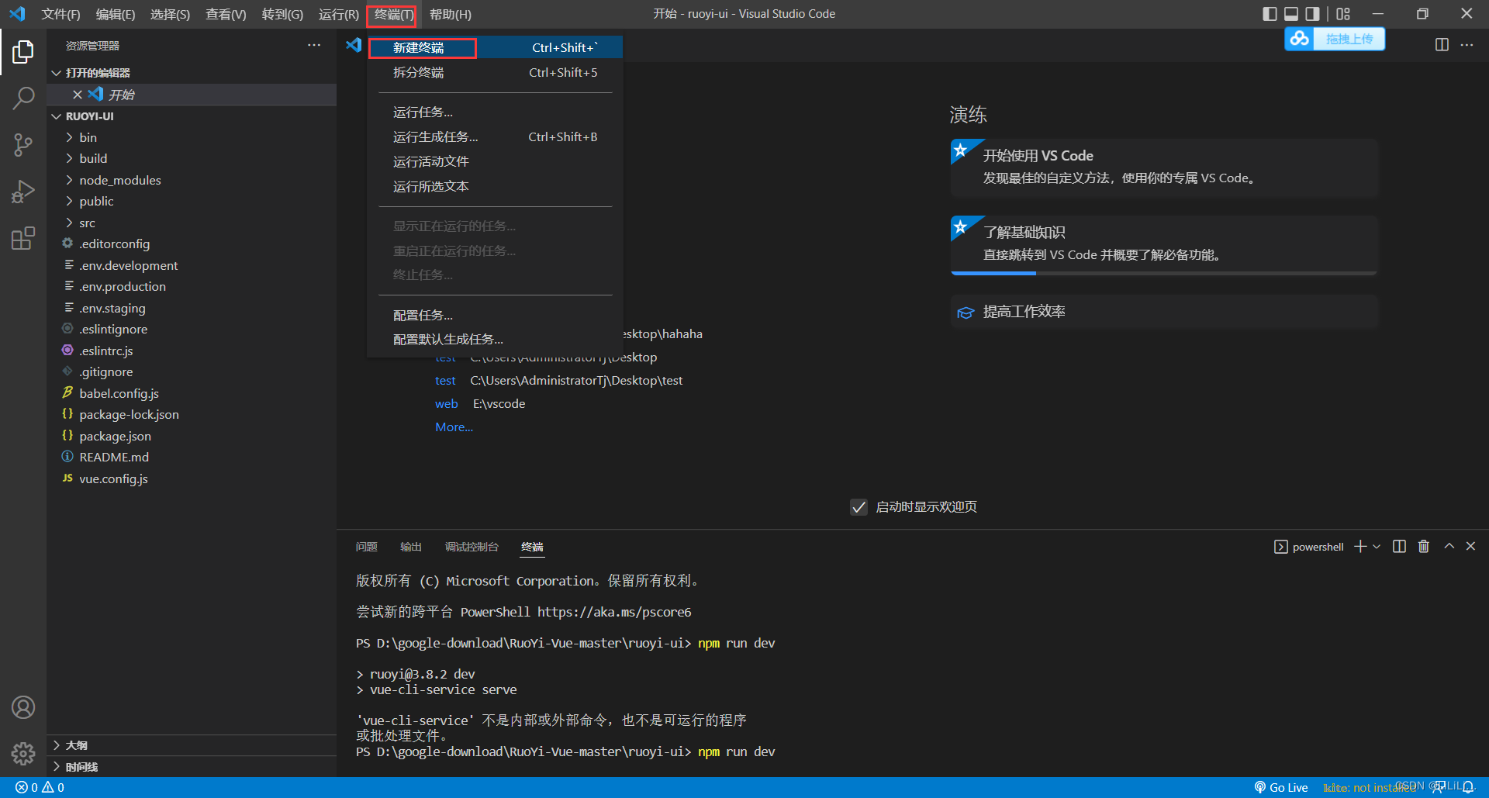Expand the bin folder
Screen dimensions: 1489x798
(192, 137)
